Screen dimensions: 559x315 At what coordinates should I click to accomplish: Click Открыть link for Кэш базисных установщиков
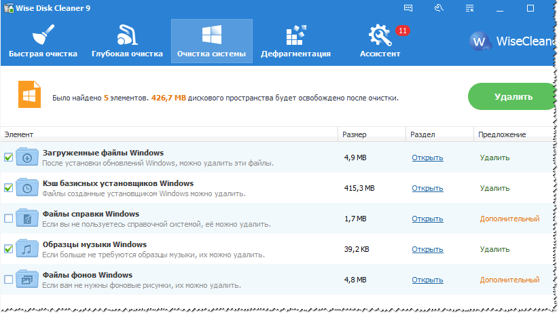[427, 188]
